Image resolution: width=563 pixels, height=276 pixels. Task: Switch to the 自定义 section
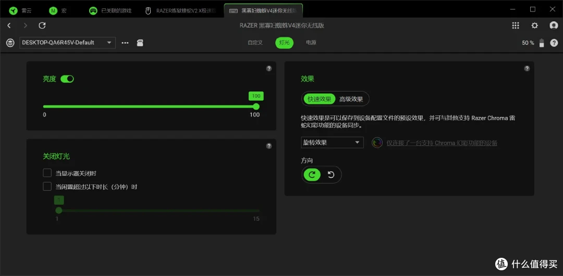click(x=255, y=43)
